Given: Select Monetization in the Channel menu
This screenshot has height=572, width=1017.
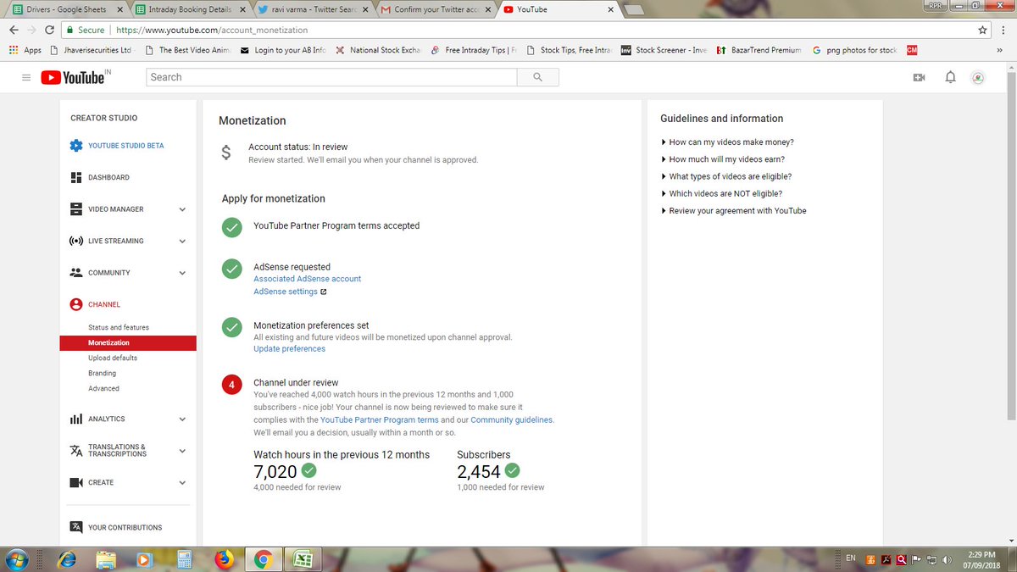Looking at the screenshot, I should pos(128,343).
